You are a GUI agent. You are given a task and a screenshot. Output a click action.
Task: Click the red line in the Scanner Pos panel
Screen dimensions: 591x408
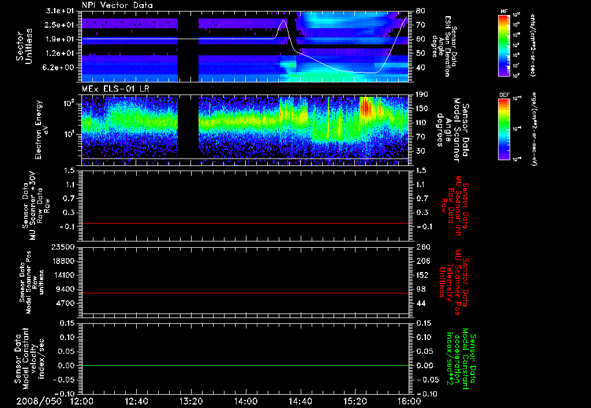click(x=245, y=293)
